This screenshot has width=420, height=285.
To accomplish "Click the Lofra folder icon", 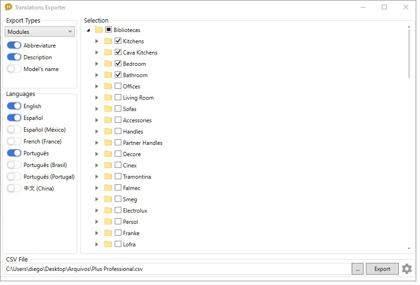I will [109, 245].
